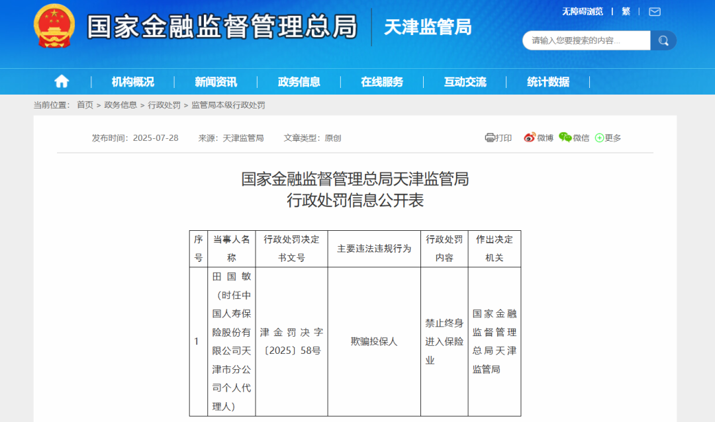Image resolution: width=715 pixels, height=422 pixels.
Task: Click table header 序号
Action: (199, 249)
